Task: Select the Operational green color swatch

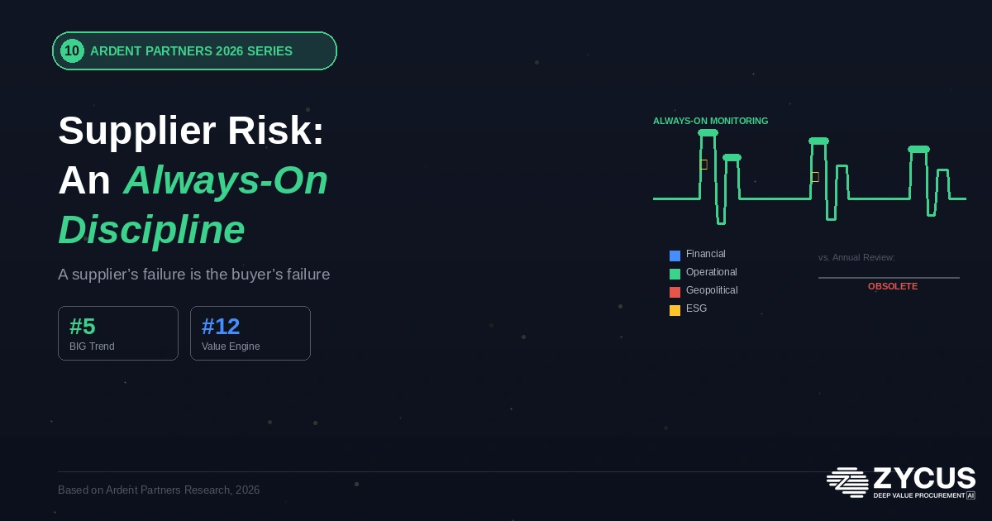Action: (675, 274)
